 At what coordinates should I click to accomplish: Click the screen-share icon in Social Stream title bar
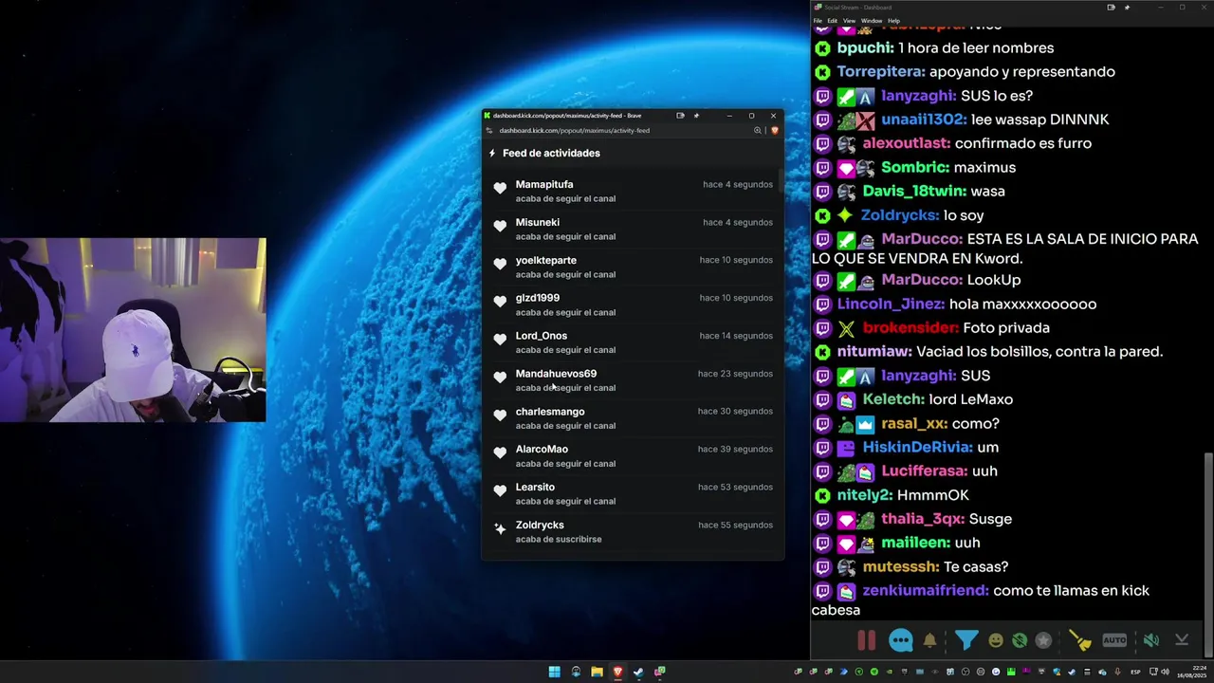(x=1111, y=7)
